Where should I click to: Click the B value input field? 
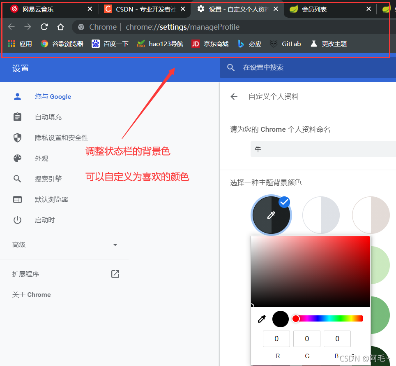(x=337, y=339)
